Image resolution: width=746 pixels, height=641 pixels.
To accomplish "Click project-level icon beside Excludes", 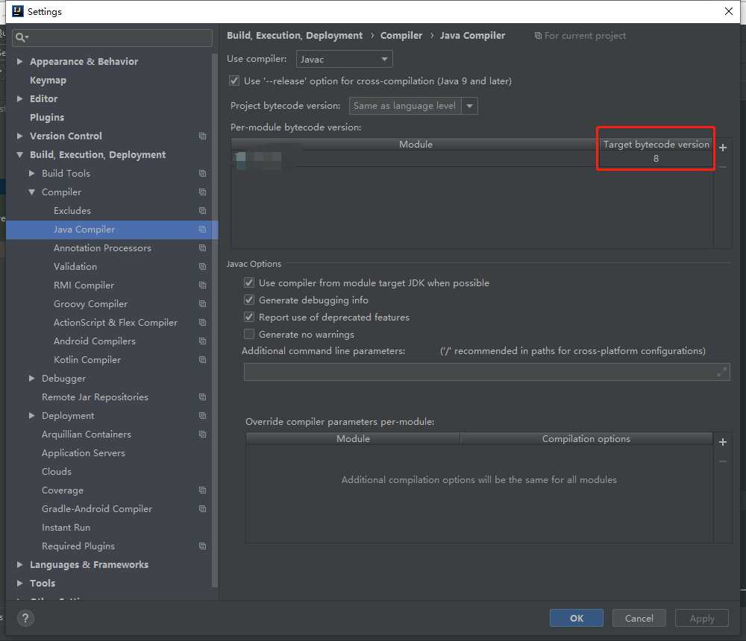I will 202,211.
